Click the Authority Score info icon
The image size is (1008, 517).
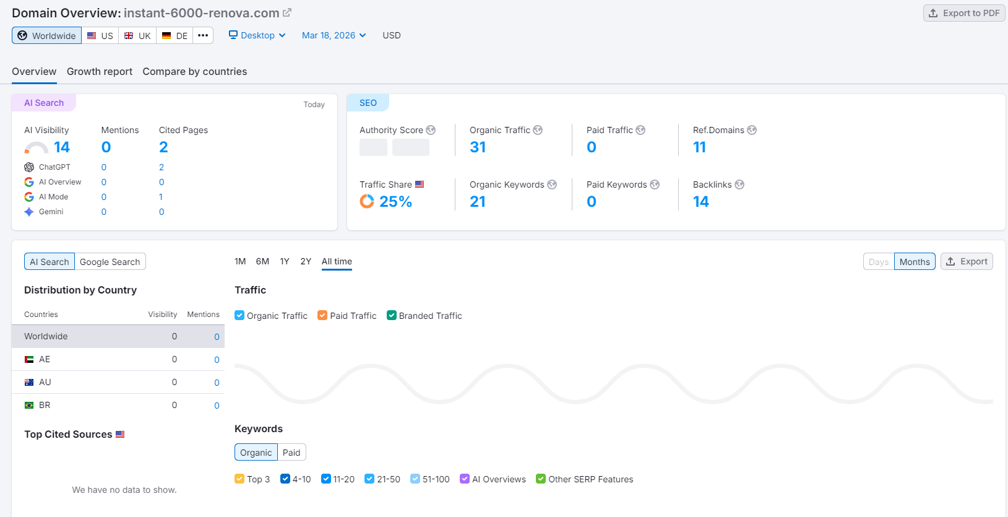(x=431, y=130)
